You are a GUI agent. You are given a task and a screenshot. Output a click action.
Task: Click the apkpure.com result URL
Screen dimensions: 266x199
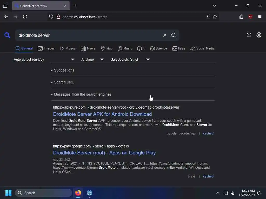[x=116, y=107]
